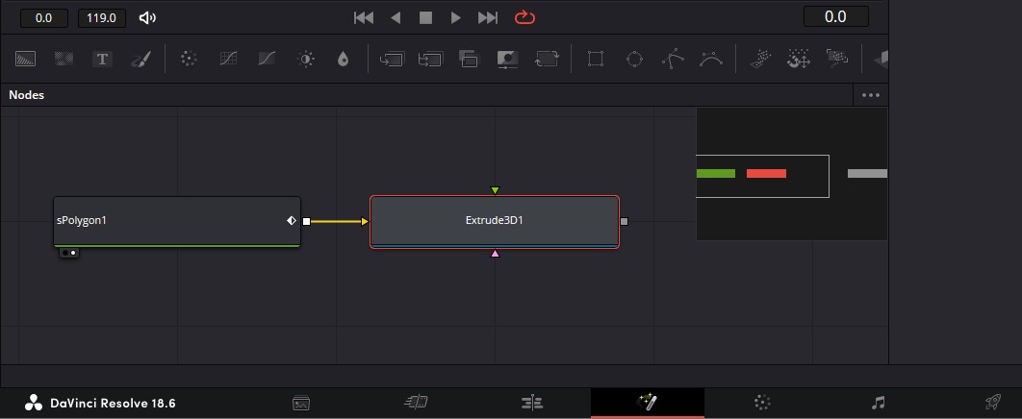
Task: Stop playback
Action: click(425, 17)
